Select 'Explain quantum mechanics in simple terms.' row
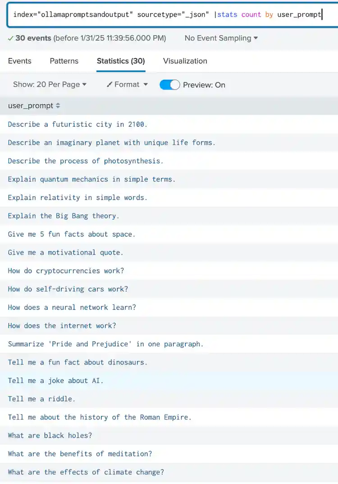The height and width of the screenshot is (484, 338). pos(91,179)
